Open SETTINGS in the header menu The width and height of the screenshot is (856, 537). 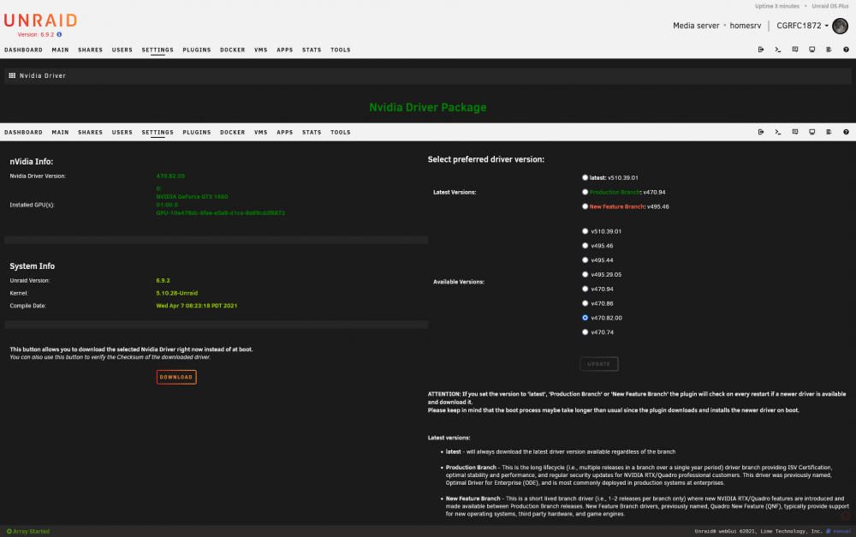click(158, 50)
